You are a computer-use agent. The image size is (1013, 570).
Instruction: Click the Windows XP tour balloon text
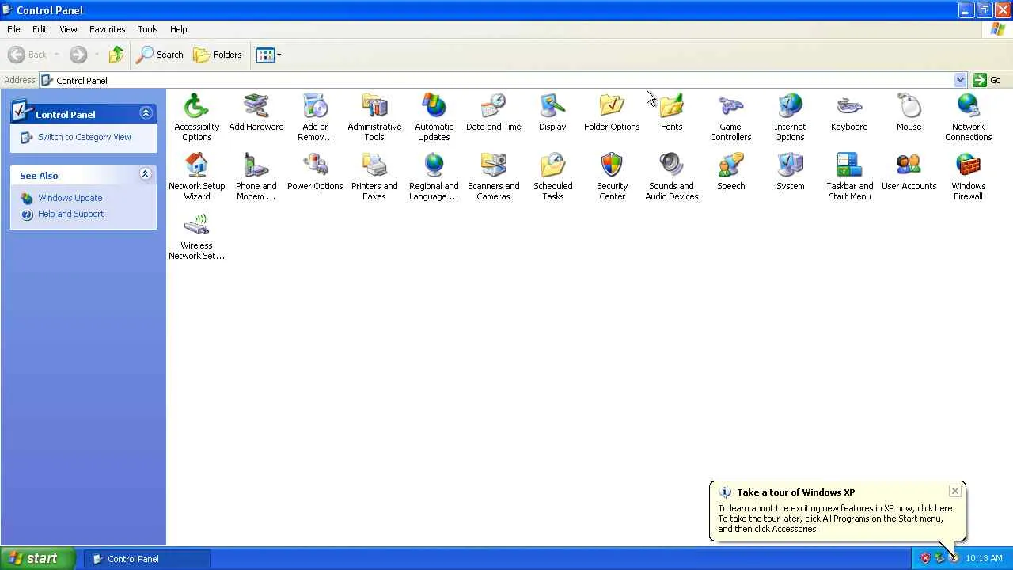(x=836, y=519)
